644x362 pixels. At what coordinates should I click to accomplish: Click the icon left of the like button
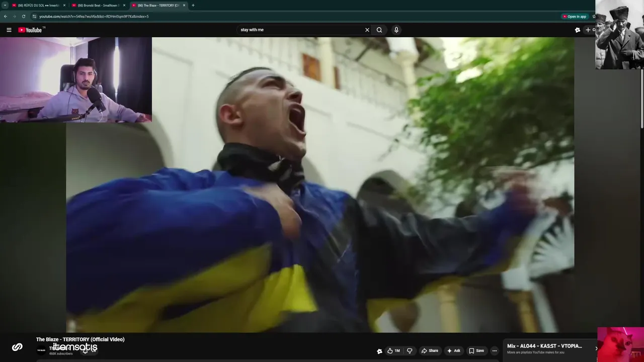coord(379,351)
